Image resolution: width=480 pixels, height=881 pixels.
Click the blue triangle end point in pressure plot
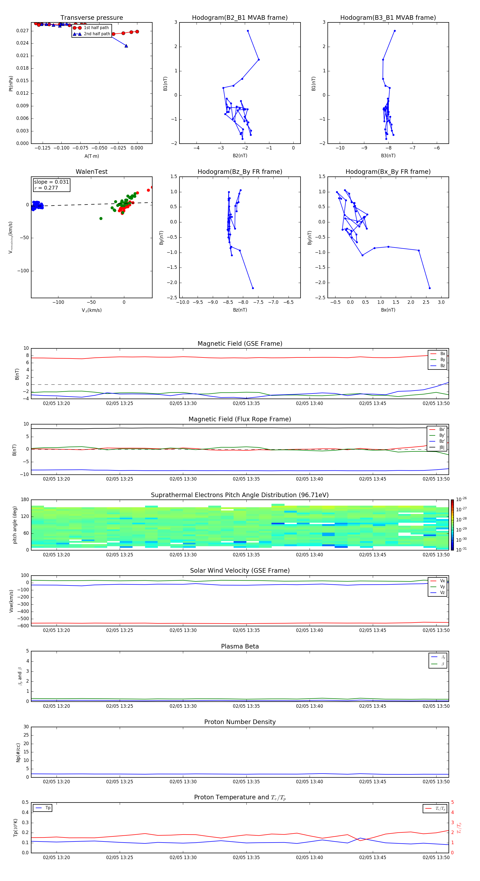coord(126,46)
